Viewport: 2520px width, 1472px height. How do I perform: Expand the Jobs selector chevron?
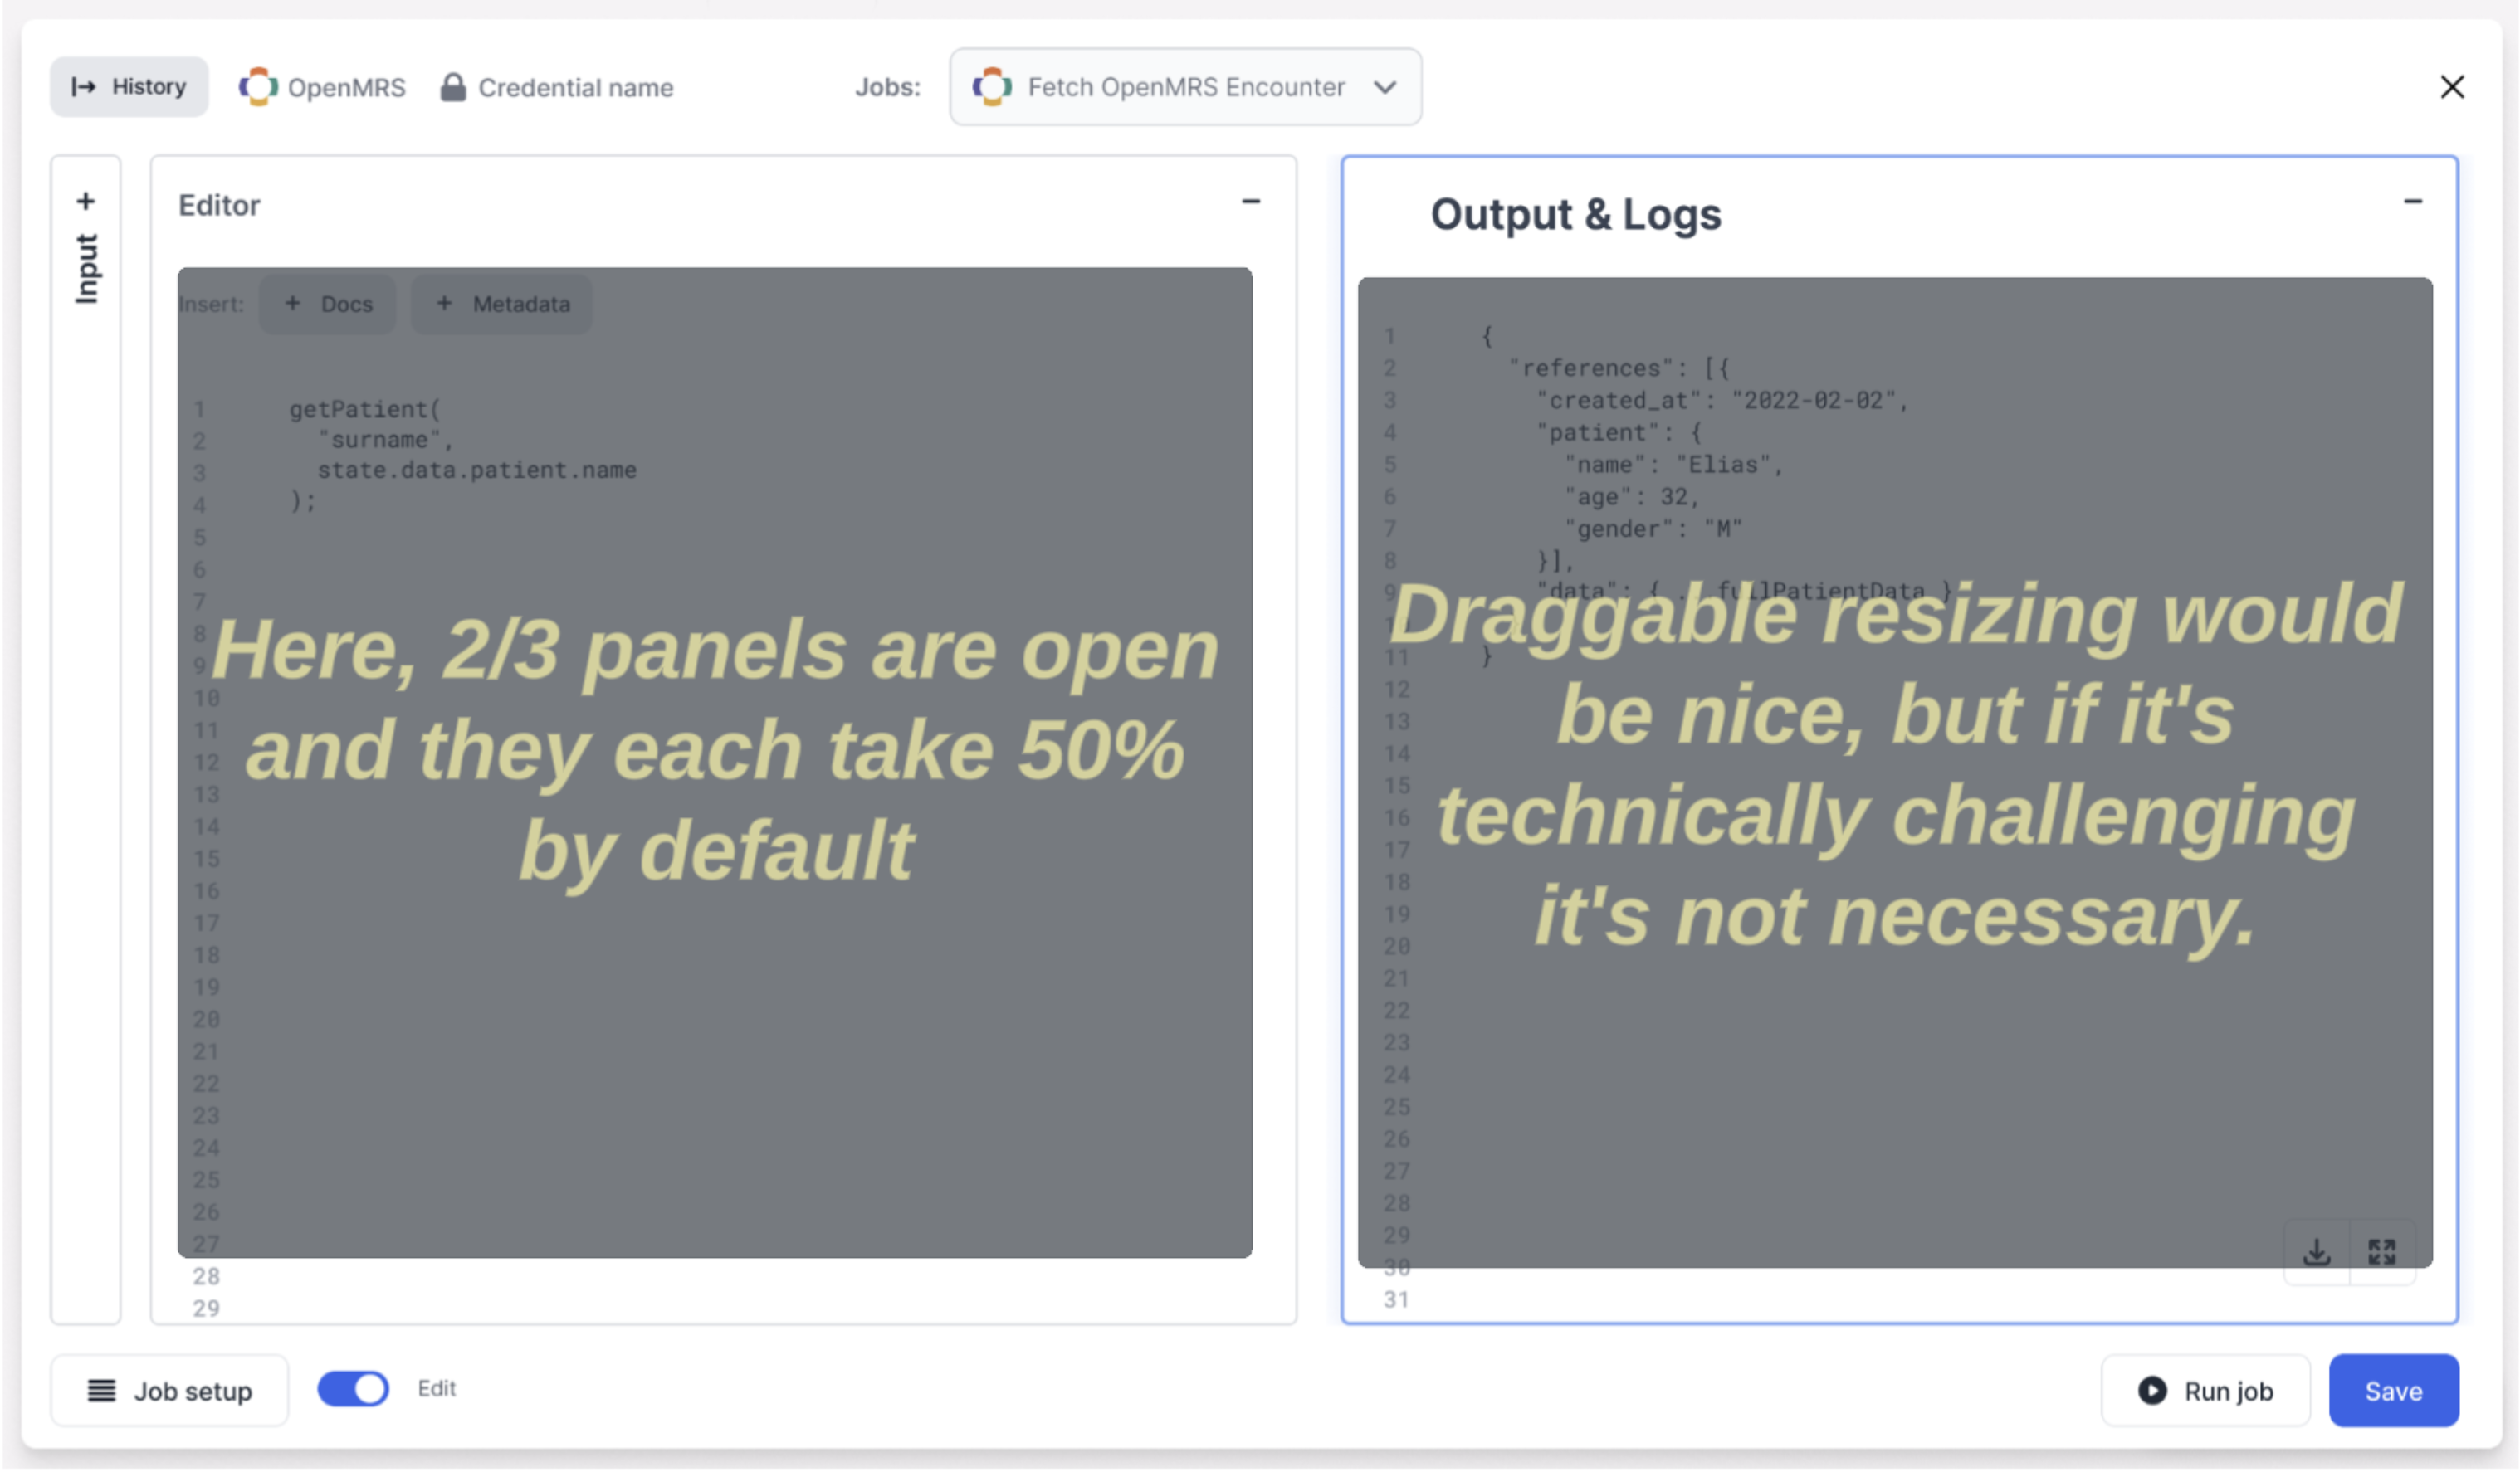pos(1385,88)
